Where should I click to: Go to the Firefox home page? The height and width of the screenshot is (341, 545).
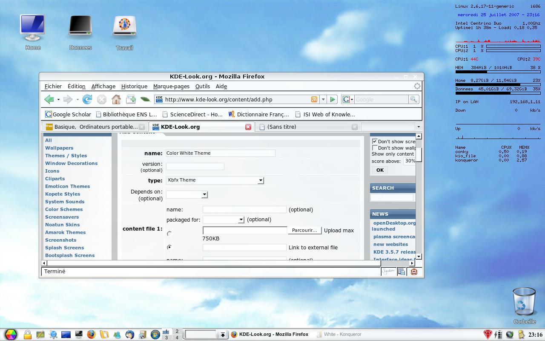(116, 99)
